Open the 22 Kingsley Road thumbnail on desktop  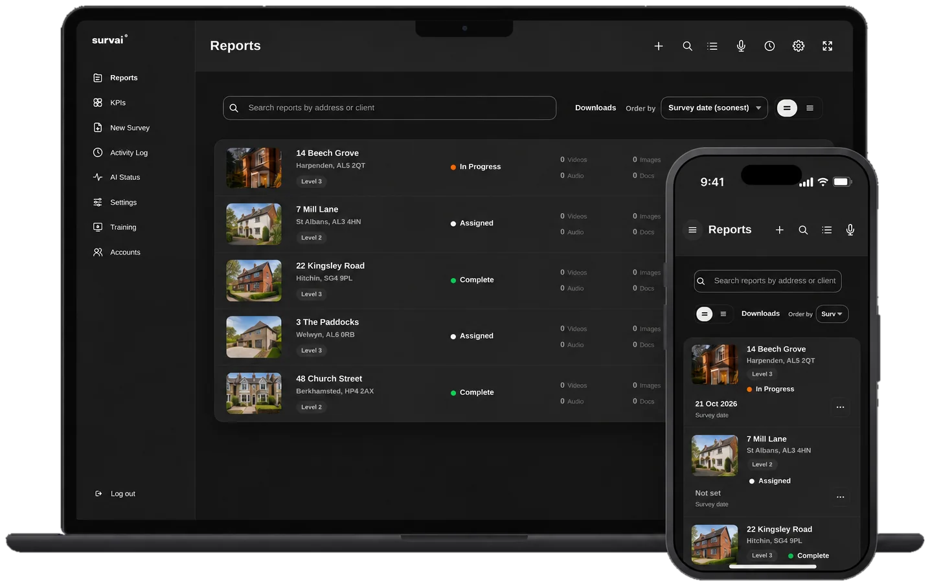[x=254, y=280]
